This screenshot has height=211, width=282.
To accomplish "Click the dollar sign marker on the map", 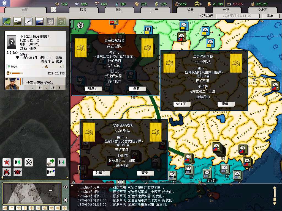I will point(80,25).
